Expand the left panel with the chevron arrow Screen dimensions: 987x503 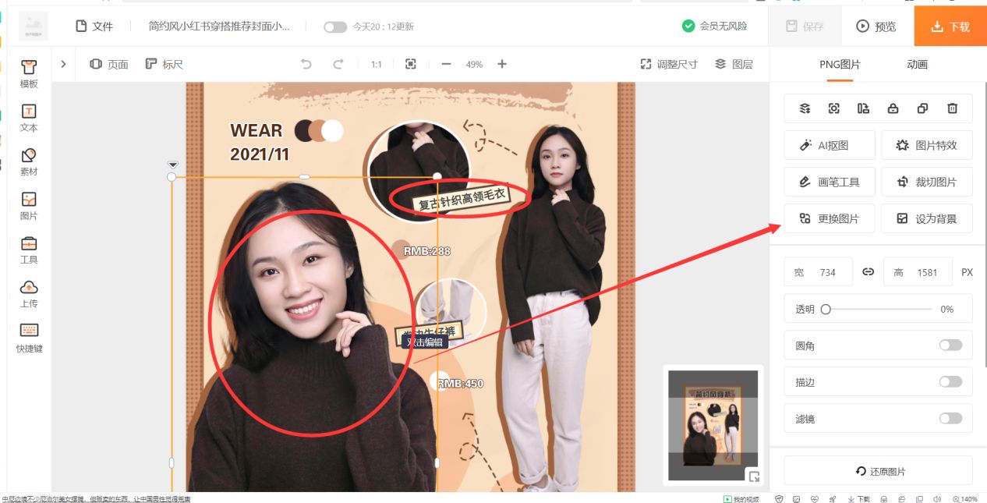(x=63, y=64)
